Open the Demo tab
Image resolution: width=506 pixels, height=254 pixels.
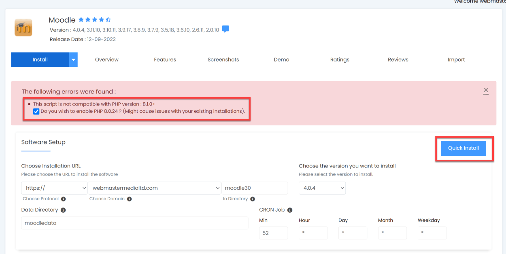pyautogui.click(x=282, y=59)
